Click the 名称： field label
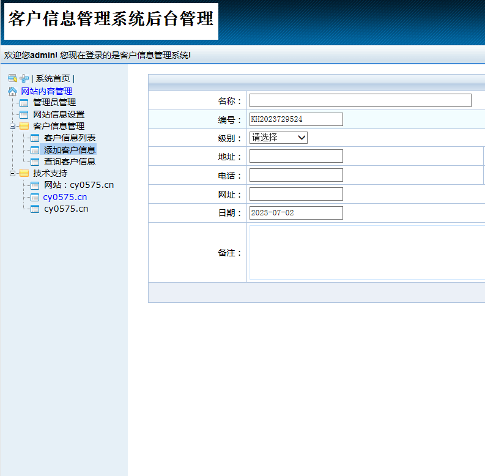 click(229, 101)
